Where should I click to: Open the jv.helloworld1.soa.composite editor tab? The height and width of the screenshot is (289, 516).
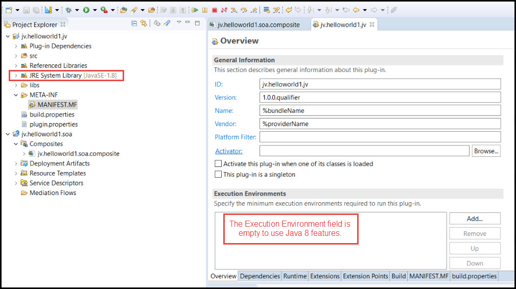click(258, 25)
